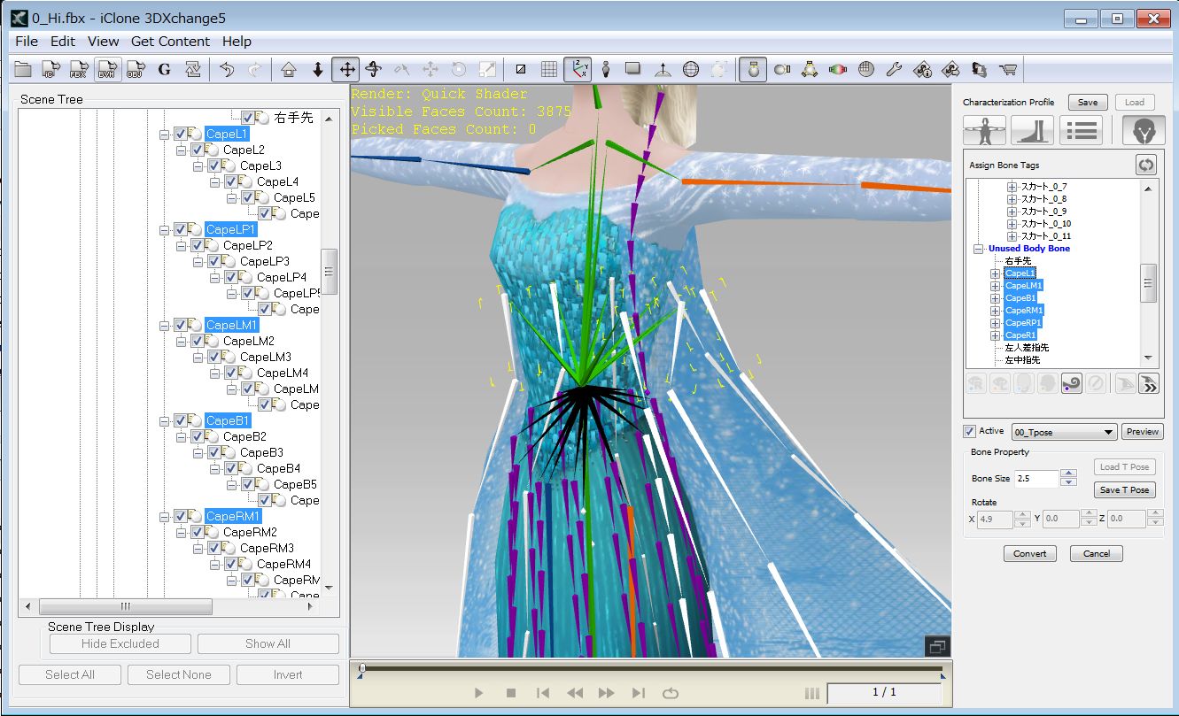The height and width of the screenshot is (716, 1179).
Task: Toggle the CapeB4 checkbox
Action: 231,468
